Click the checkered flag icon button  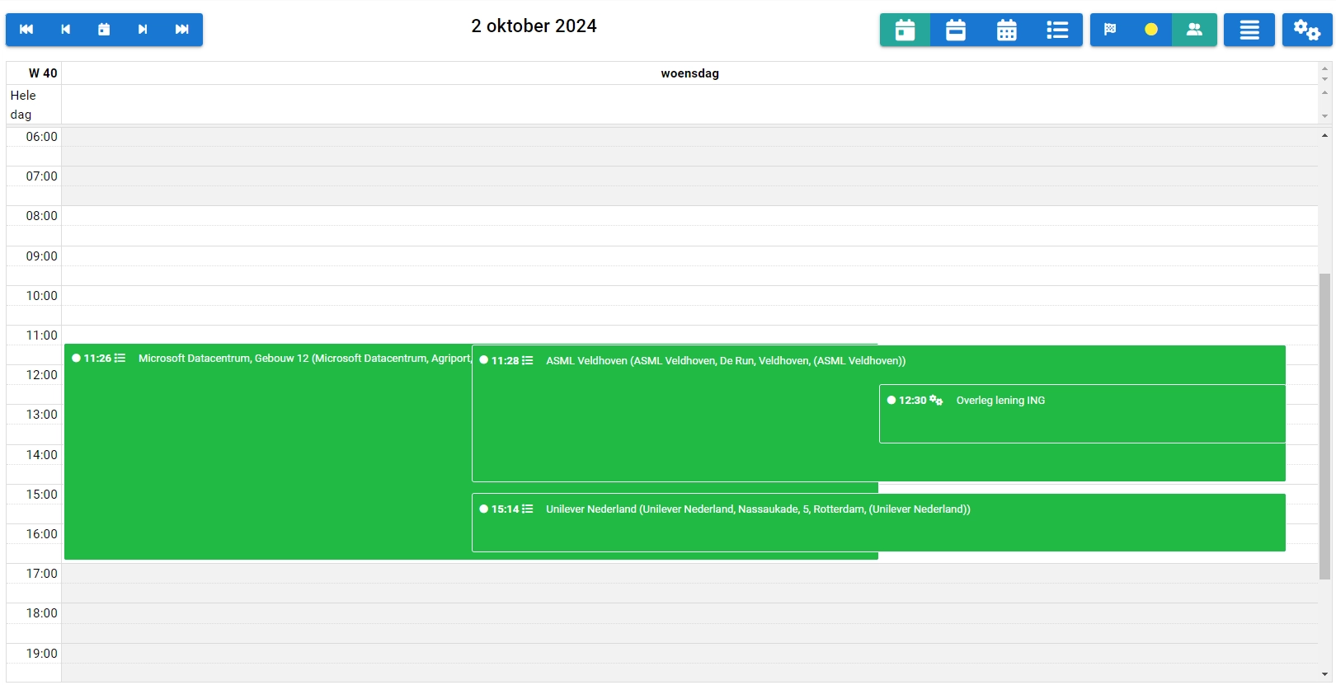pos(1110,30)
